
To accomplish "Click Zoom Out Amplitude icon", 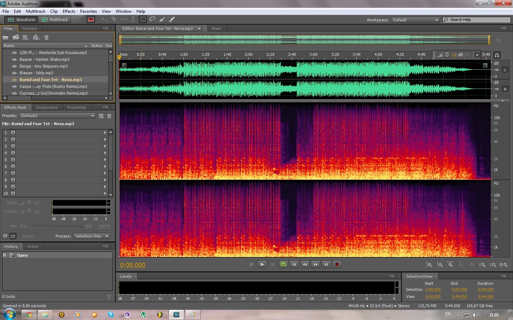I will [x=440, y=265].
